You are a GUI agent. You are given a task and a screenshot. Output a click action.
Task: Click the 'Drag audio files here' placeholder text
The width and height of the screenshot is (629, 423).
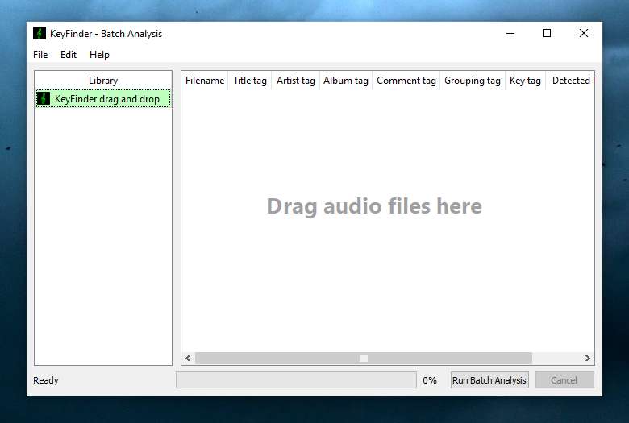click(x=374, y=206)
